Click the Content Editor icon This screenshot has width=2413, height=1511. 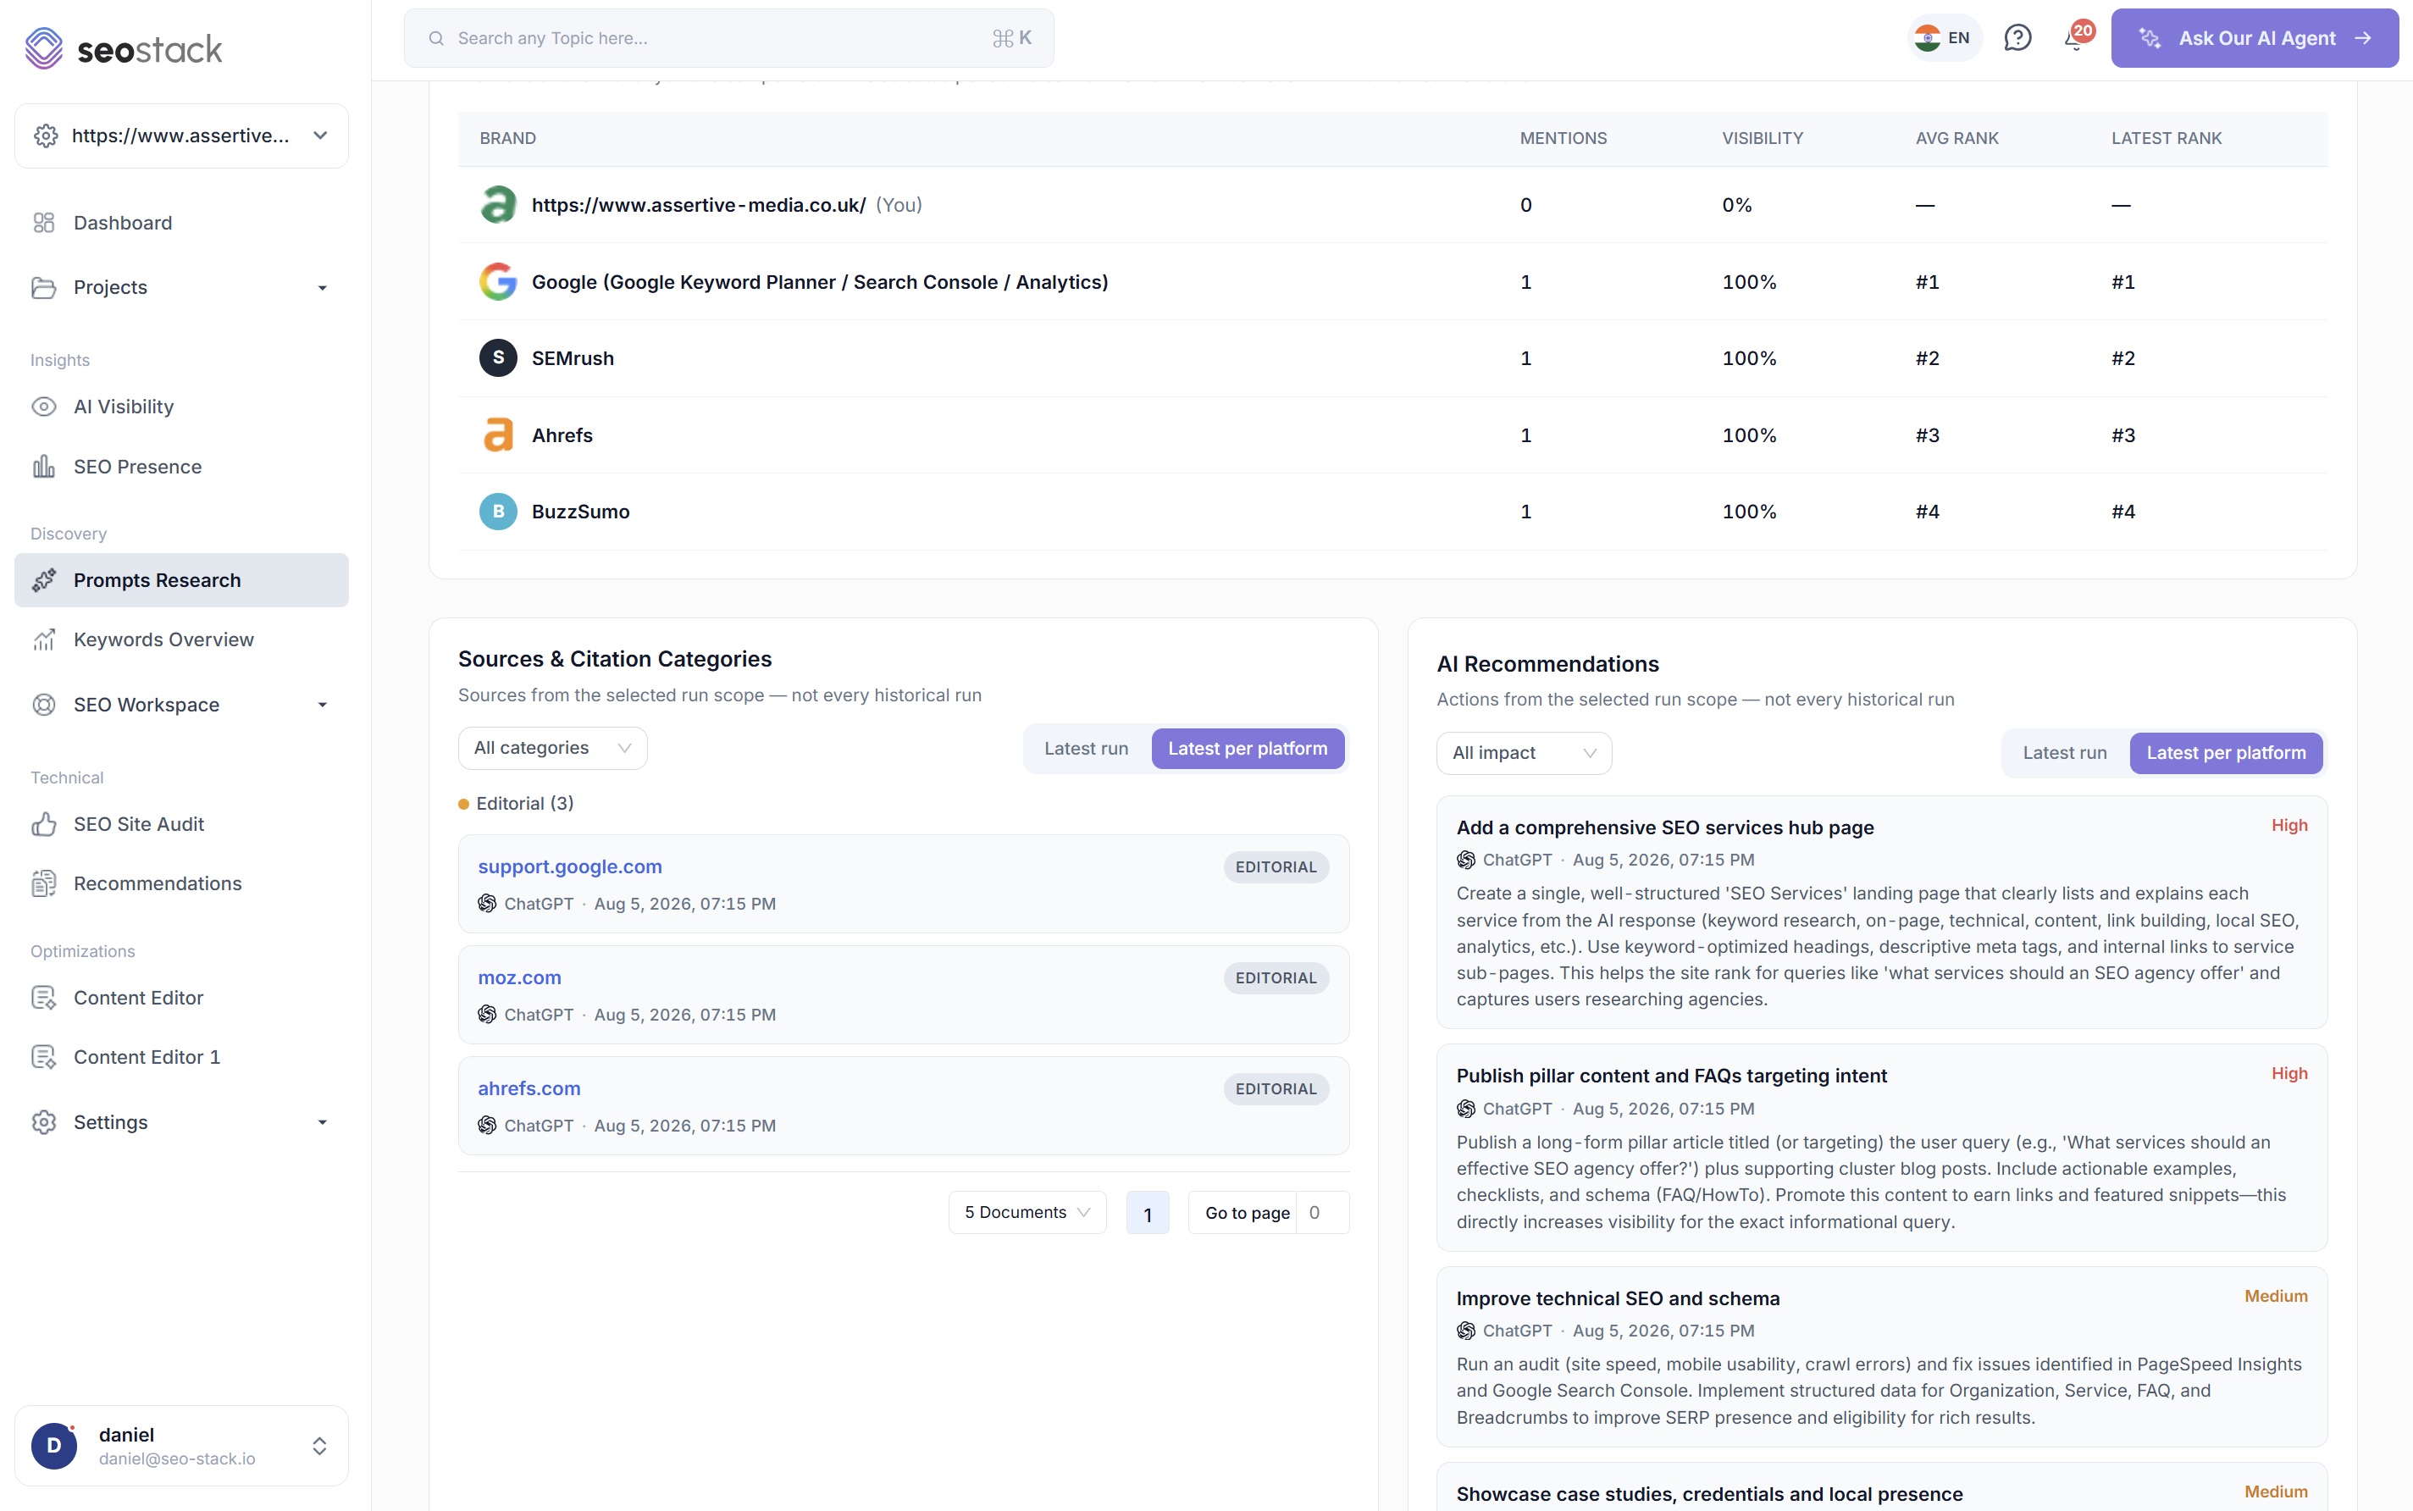point(44,999)
